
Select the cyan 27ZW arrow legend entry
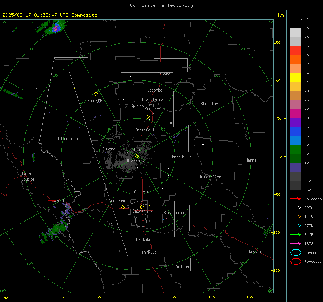[296, 226]
